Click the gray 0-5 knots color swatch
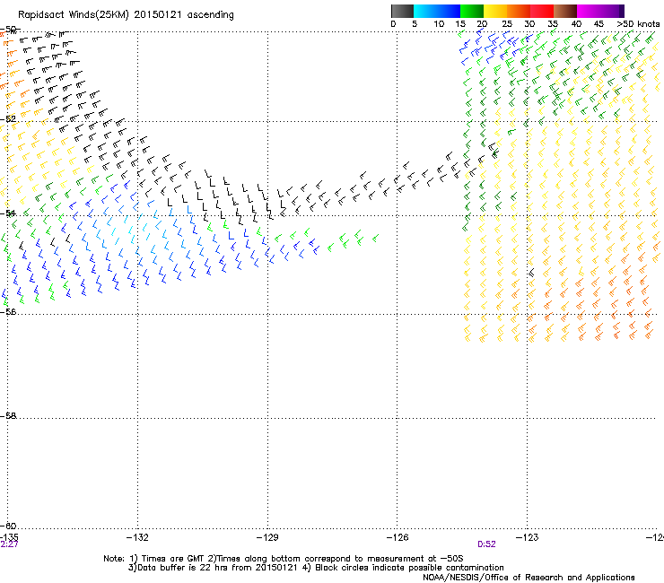The height and width of the screenshot is (583, 664). (x=402, y=11)
